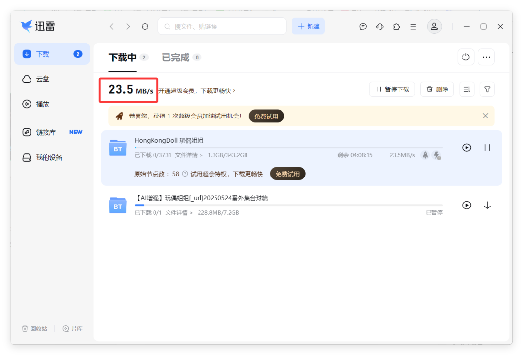
Task: Click the HongKongDoll download progress bar
Action: pos(289,147)
